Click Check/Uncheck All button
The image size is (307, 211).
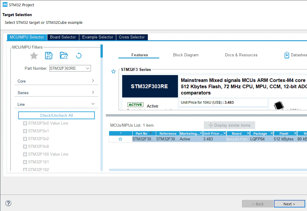pyautogui.click(x=56, y=115)
